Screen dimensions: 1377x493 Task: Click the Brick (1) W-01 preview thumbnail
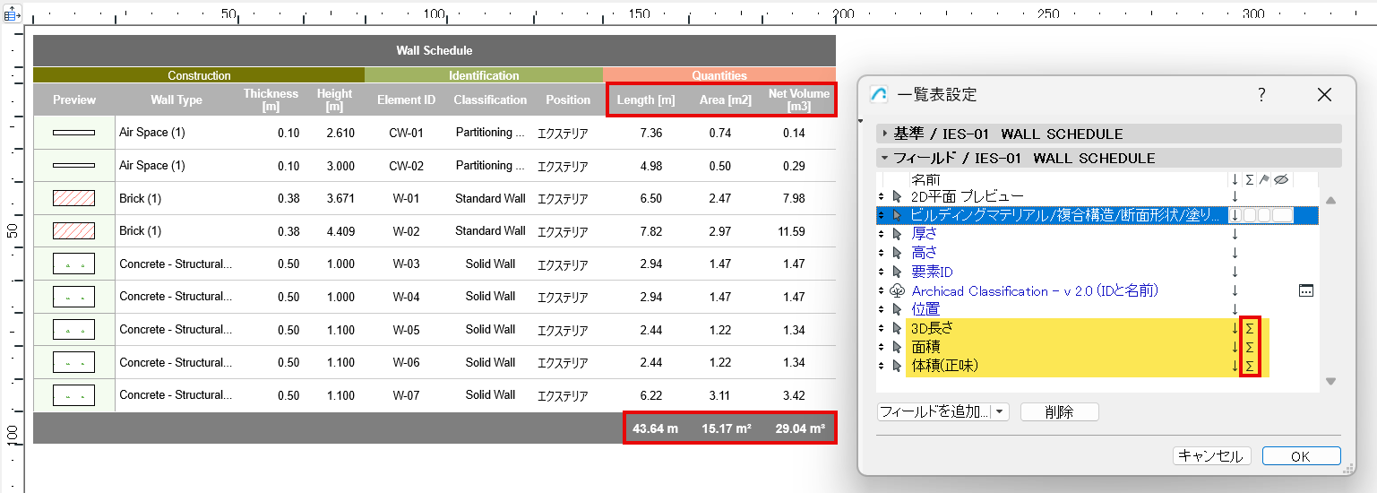tap(74, 199)
